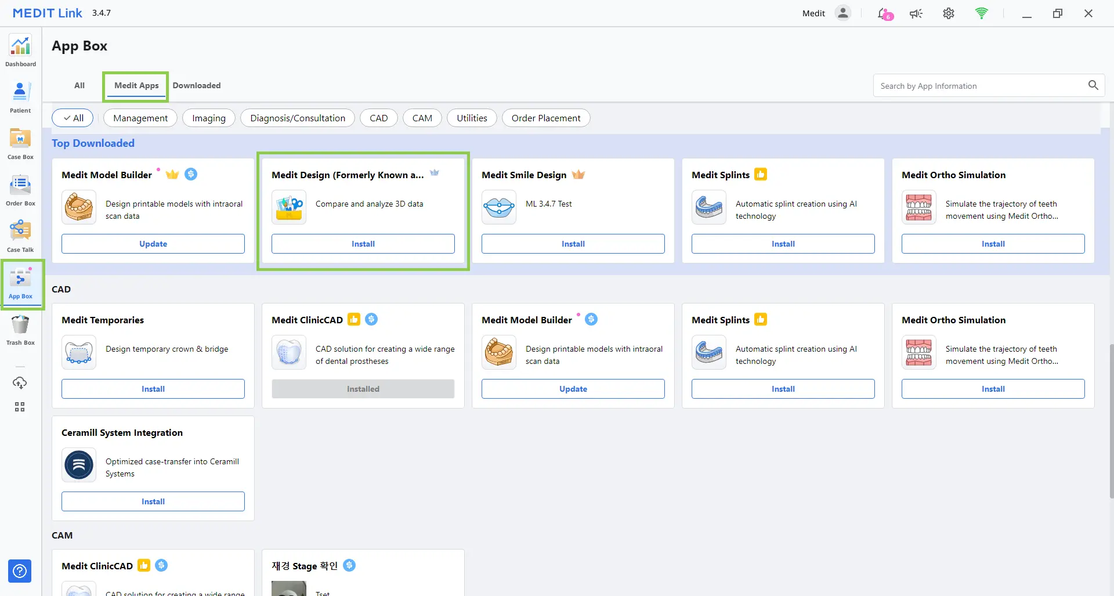The image size is (1114, 596).
Task: Install Medit Temporaries
Action: [x=153, y=389]
